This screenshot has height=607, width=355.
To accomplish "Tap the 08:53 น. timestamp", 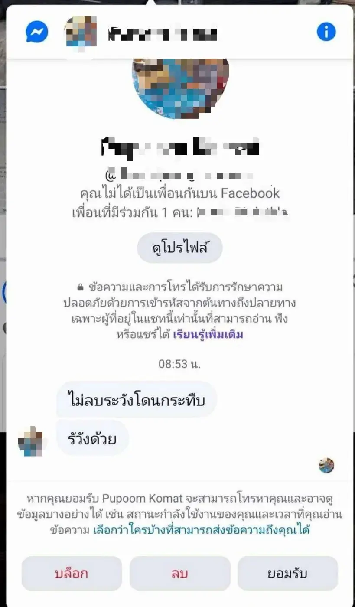I will [179, 364].
